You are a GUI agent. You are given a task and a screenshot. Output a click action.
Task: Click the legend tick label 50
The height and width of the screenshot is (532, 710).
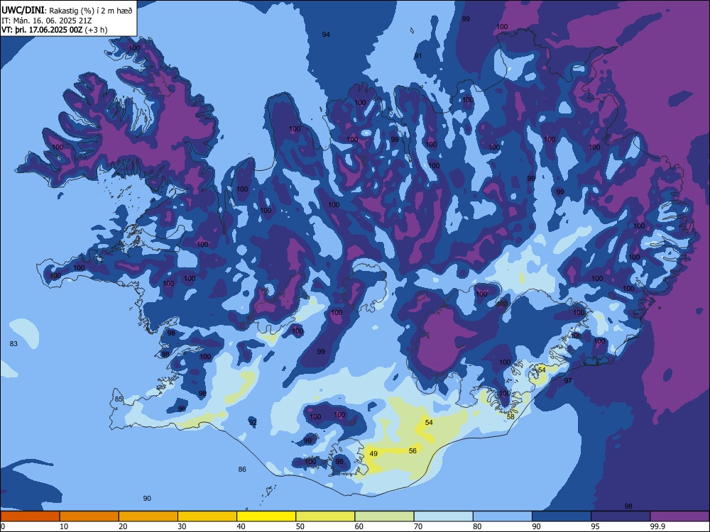pos(300,526)
